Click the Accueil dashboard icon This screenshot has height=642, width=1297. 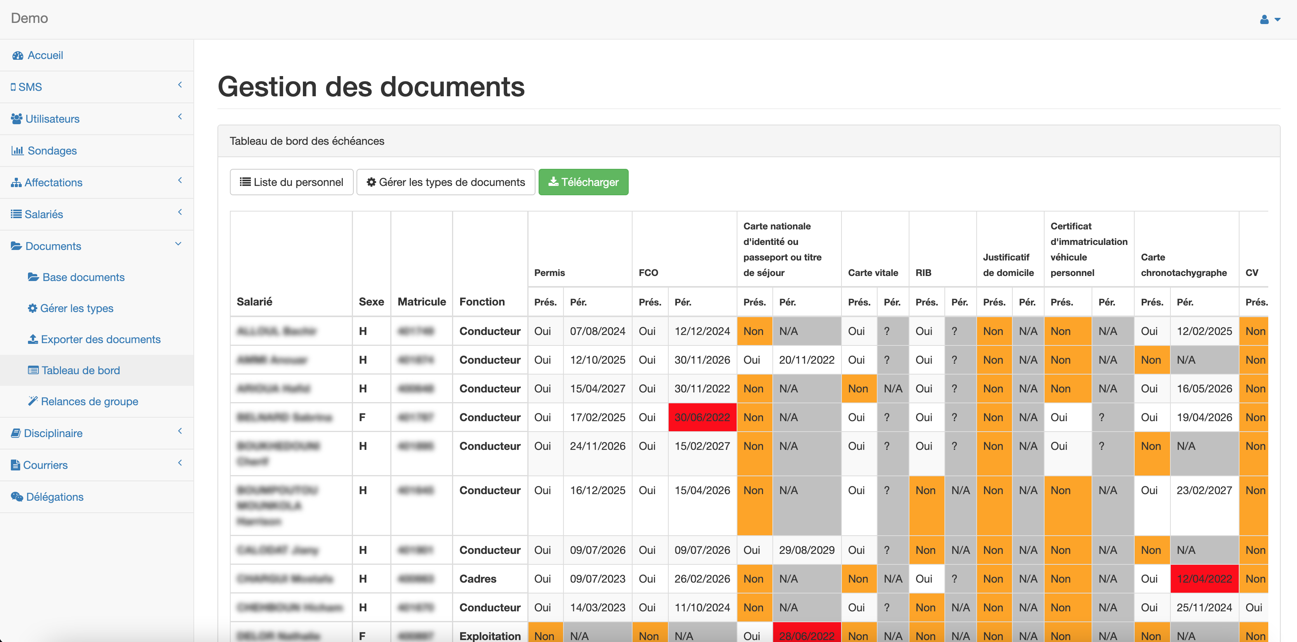coord(17,56)
